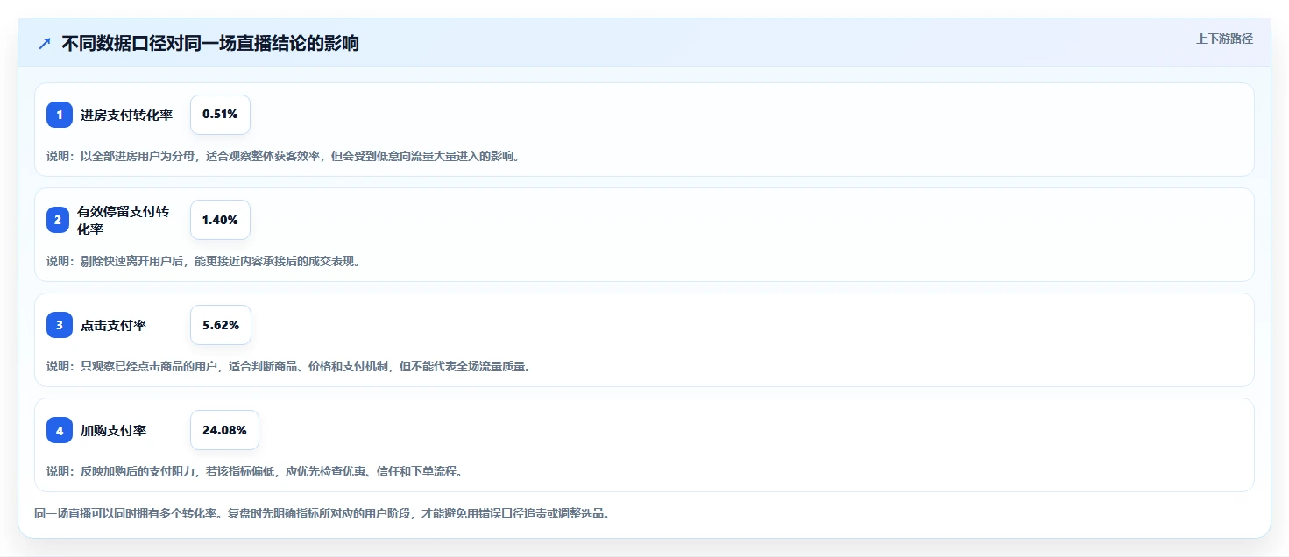Click the 1.40% value chip
The image size is (1289, 557).
(x=220, y=220)
